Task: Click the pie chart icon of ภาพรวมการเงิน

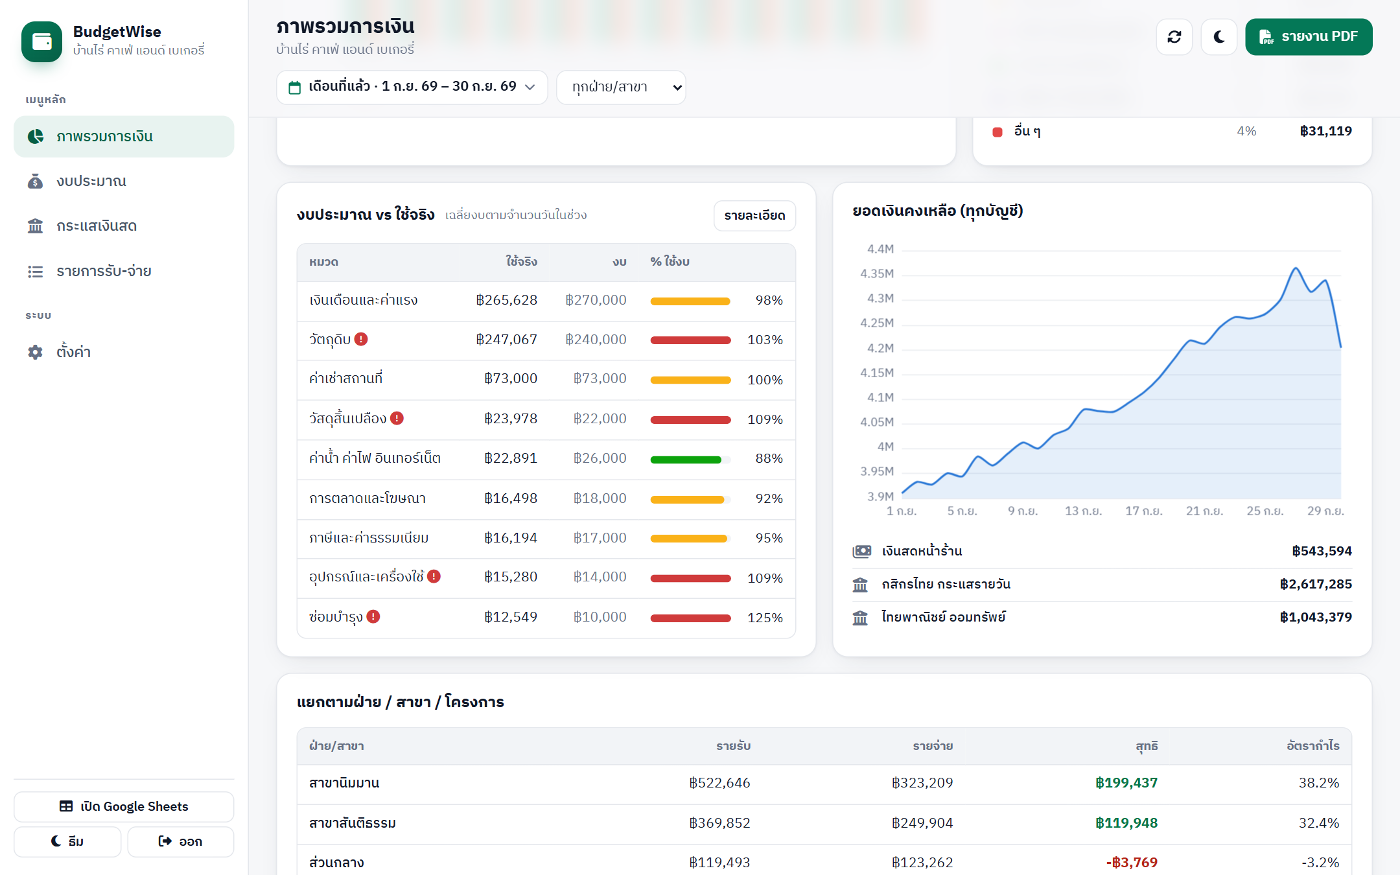Action: [x=35, y=136]
